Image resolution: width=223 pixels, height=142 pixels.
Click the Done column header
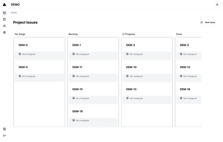(x=179, y=34)
